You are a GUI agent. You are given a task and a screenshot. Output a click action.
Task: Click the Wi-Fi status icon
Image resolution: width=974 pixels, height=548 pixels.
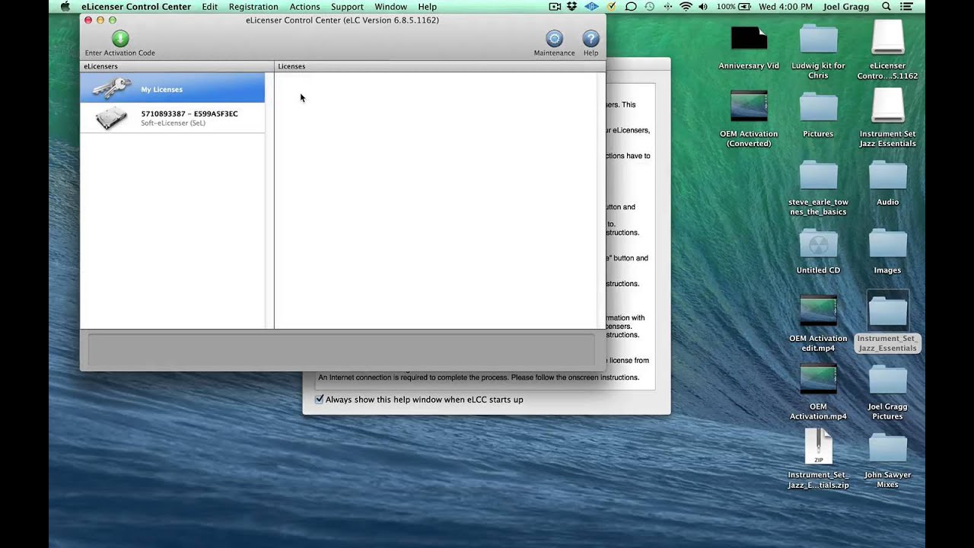[686, 6]
